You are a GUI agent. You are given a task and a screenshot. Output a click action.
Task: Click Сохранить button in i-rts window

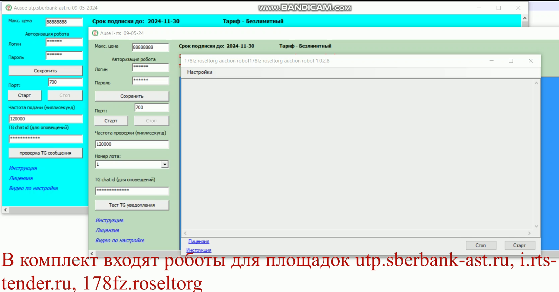(132, 96)
